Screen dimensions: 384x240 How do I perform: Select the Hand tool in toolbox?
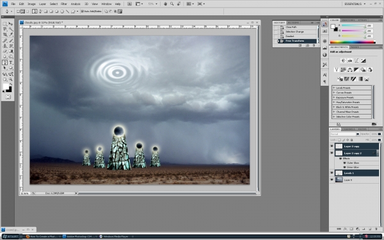tap(4, 79)
